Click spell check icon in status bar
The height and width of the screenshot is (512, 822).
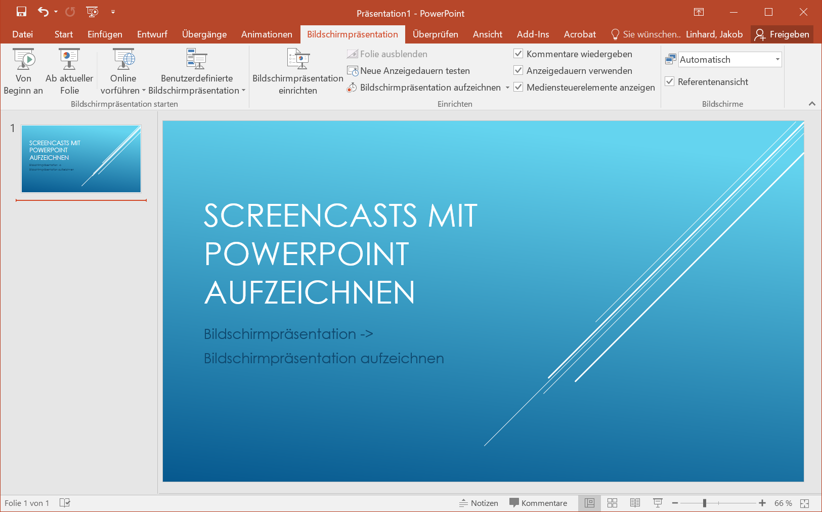click(65, 503)
